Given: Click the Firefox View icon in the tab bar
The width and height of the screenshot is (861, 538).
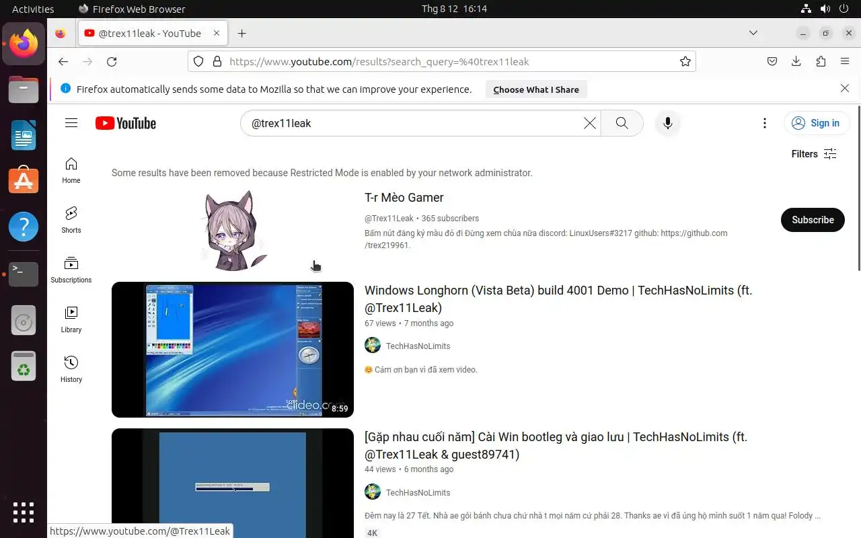Looking at the screenshot, I should 61,33.
